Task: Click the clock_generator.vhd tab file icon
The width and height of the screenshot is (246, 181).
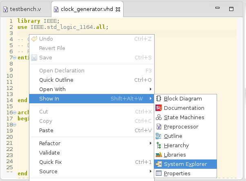Action: [56, 9]
